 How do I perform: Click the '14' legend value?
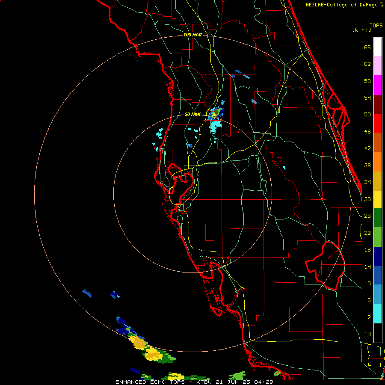click(367, 267)
